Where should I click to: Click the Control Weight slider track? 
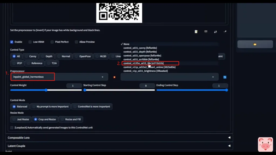pyautogui.click(x=46, y=90)
